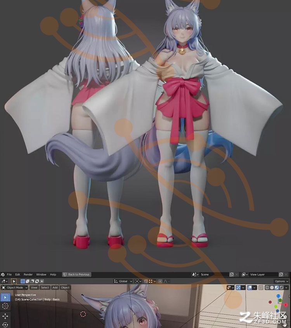Open the File menu
Viewport: 291px width, 328px height.
click(9, 274)
